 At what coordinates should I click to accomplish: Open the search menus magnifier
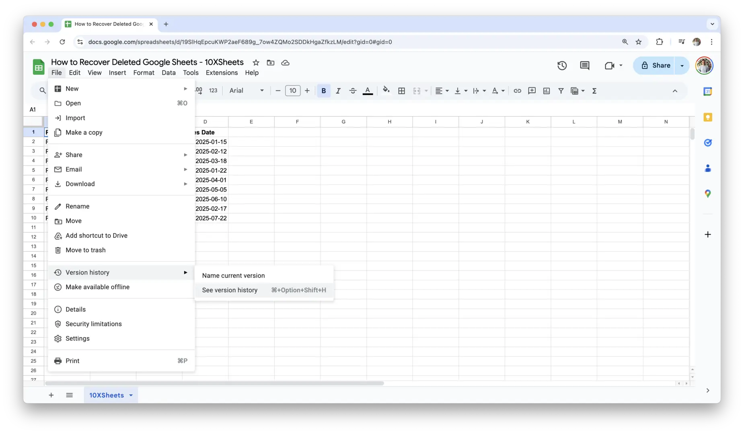[42, 91]
